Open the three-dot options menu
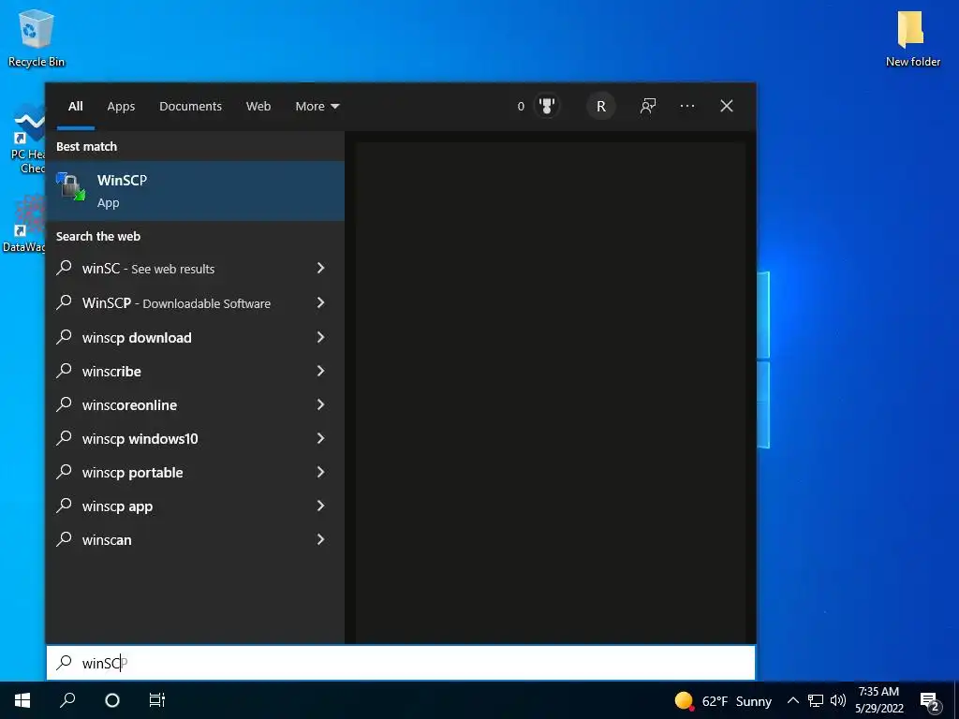The height and width of the screenshot is (719, 959). (x=687, y=107)
